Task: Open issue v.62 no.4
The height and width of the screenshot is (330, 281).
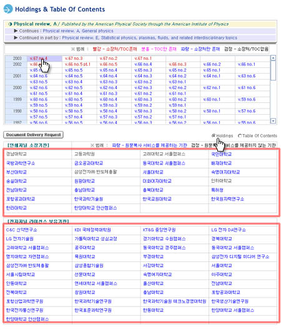Action: click(108, 88)
